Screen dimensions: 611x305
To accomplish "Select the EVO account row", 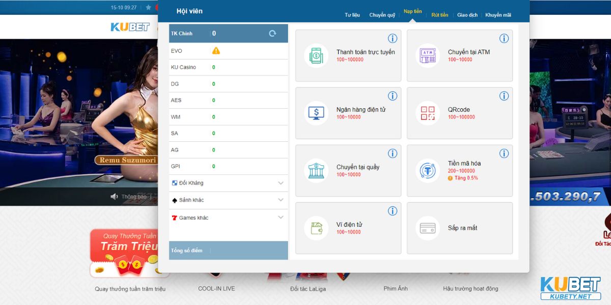I will tap(229, 51).
